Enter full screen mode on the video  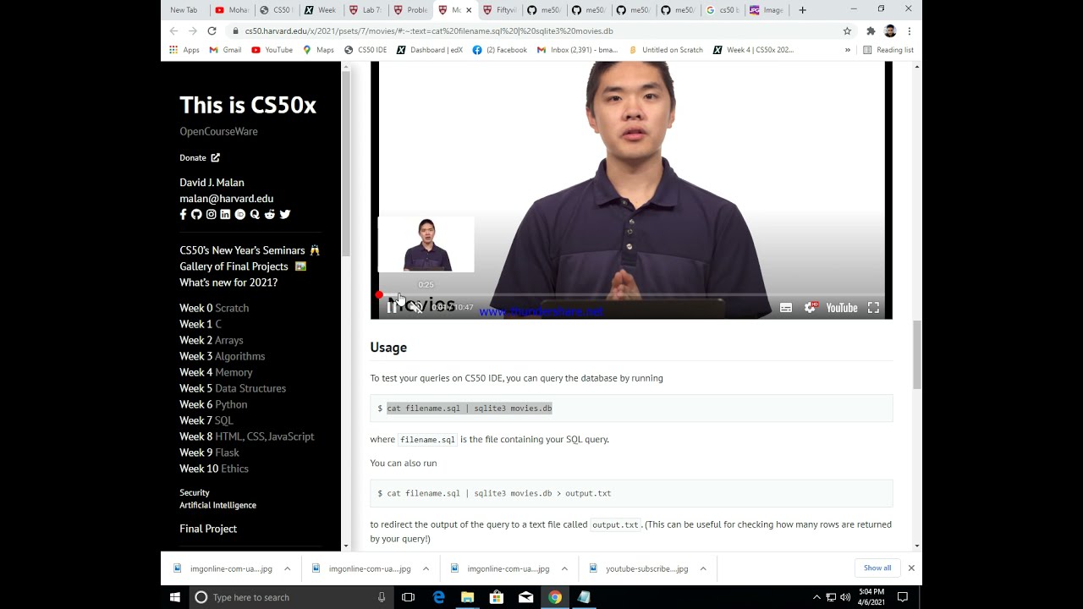873,308
